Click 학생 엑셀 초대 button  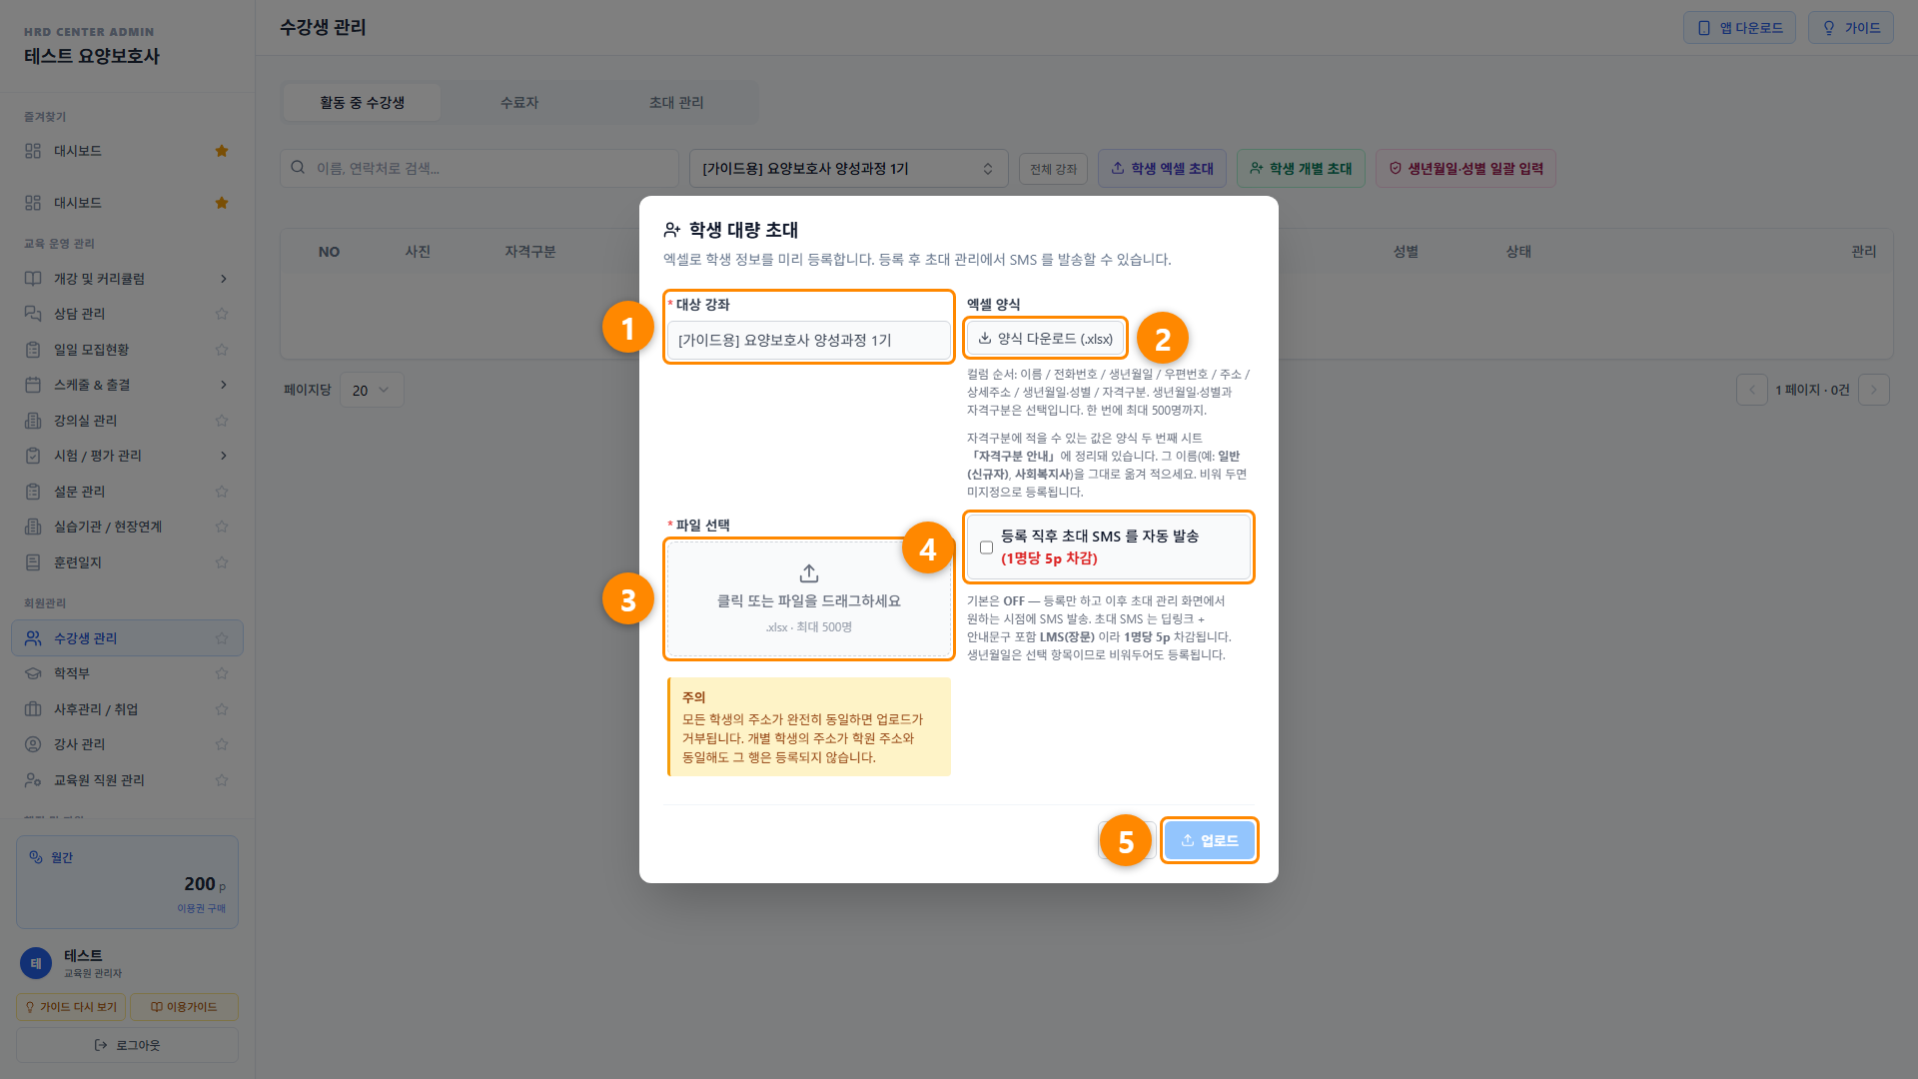[x=1162, y=169]
